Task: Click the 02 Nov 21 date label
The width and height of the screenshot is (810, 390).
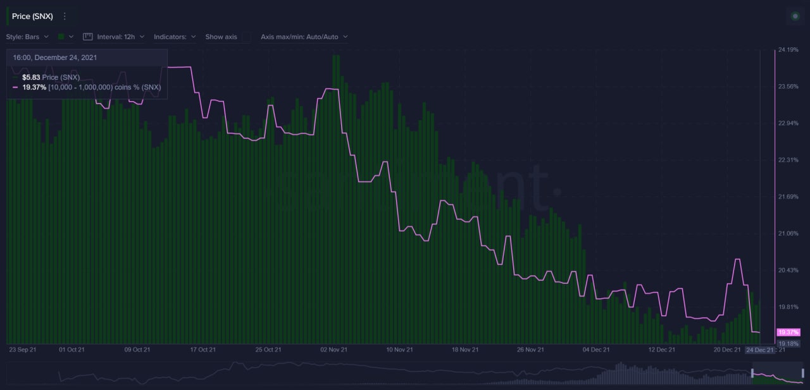Action: 334,350
